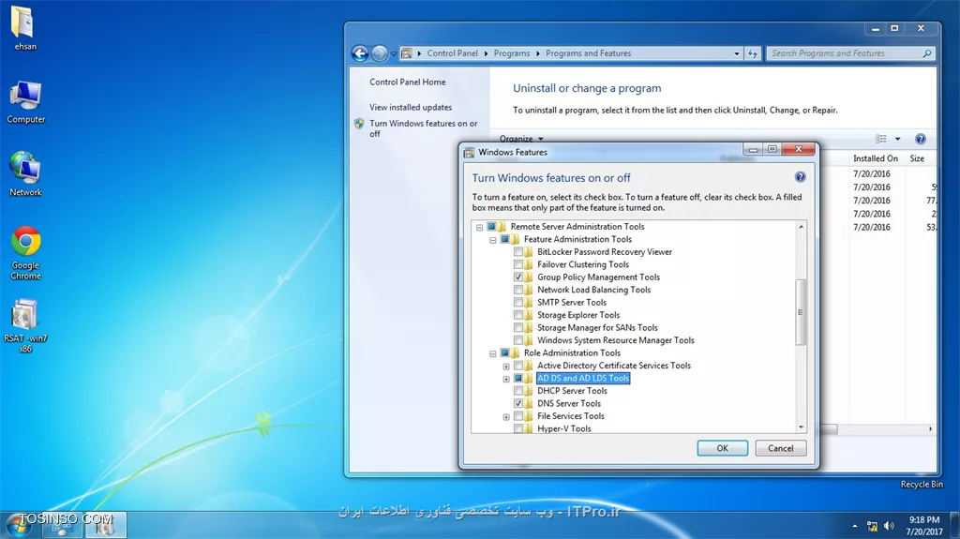Click Turn Windows features on or off

423,128
